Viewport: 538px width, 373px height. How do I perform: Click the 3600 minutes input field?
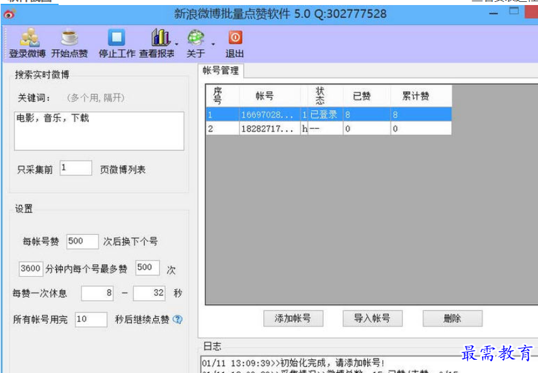(31, 269)
